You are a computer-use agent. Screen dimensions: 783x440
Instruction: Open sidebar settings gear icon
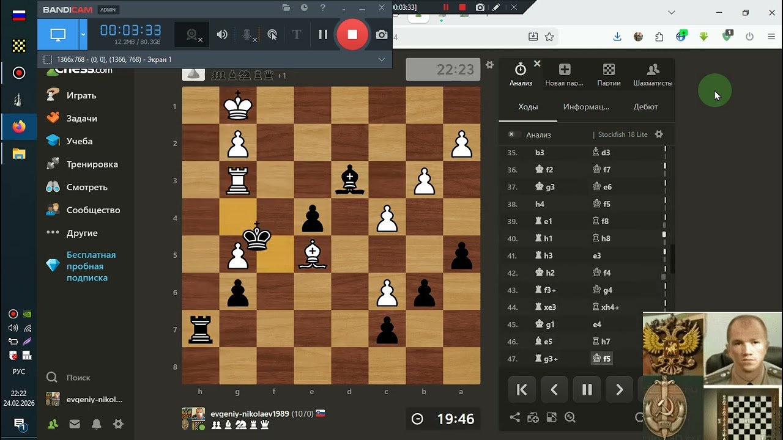119,424
